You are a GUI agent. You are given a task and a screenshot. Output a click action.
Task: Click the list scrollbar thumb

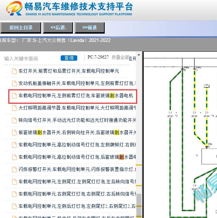139,206
